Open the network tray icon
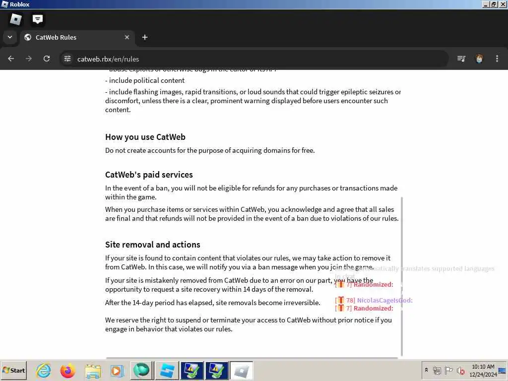Viewport: 508px width, 381px height. (437, 370)
